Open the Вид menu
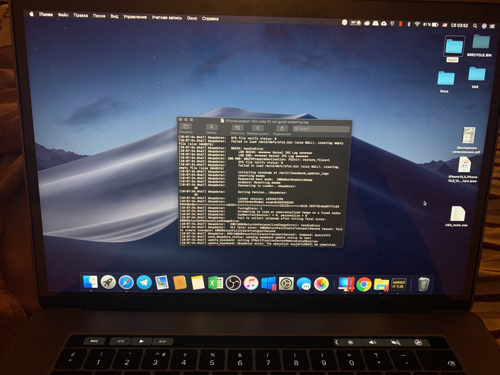500x375 pixels. (x=114, y=16)
